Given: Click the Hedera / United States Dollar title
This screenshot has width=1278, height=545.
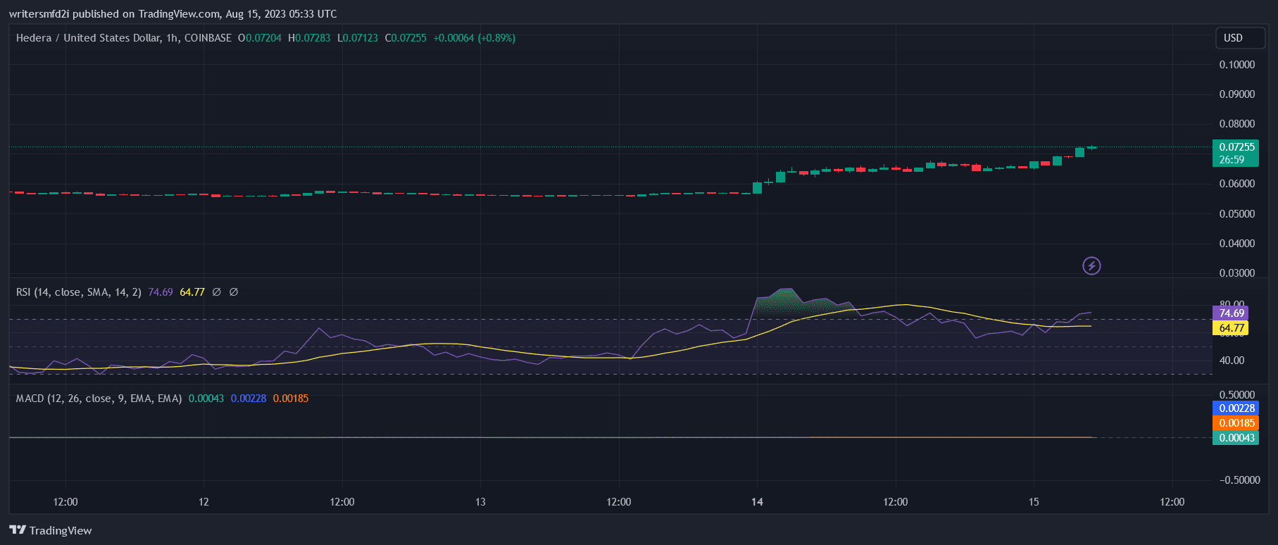Looking at the screenshot, I should [x=123, y=38].
